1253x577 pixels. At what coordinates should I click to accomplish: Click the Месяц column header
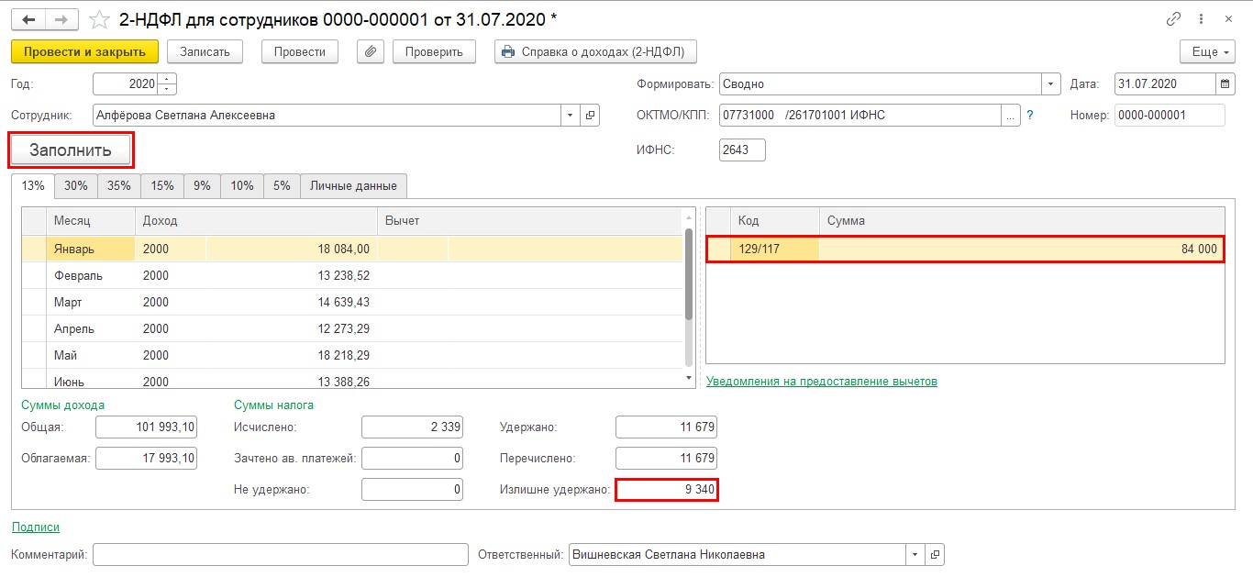click(x=90, y=221)
